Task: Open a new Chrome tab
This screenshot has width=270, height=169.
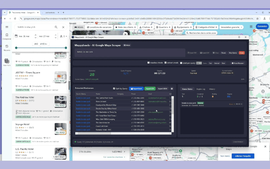Action: [63, 13]
